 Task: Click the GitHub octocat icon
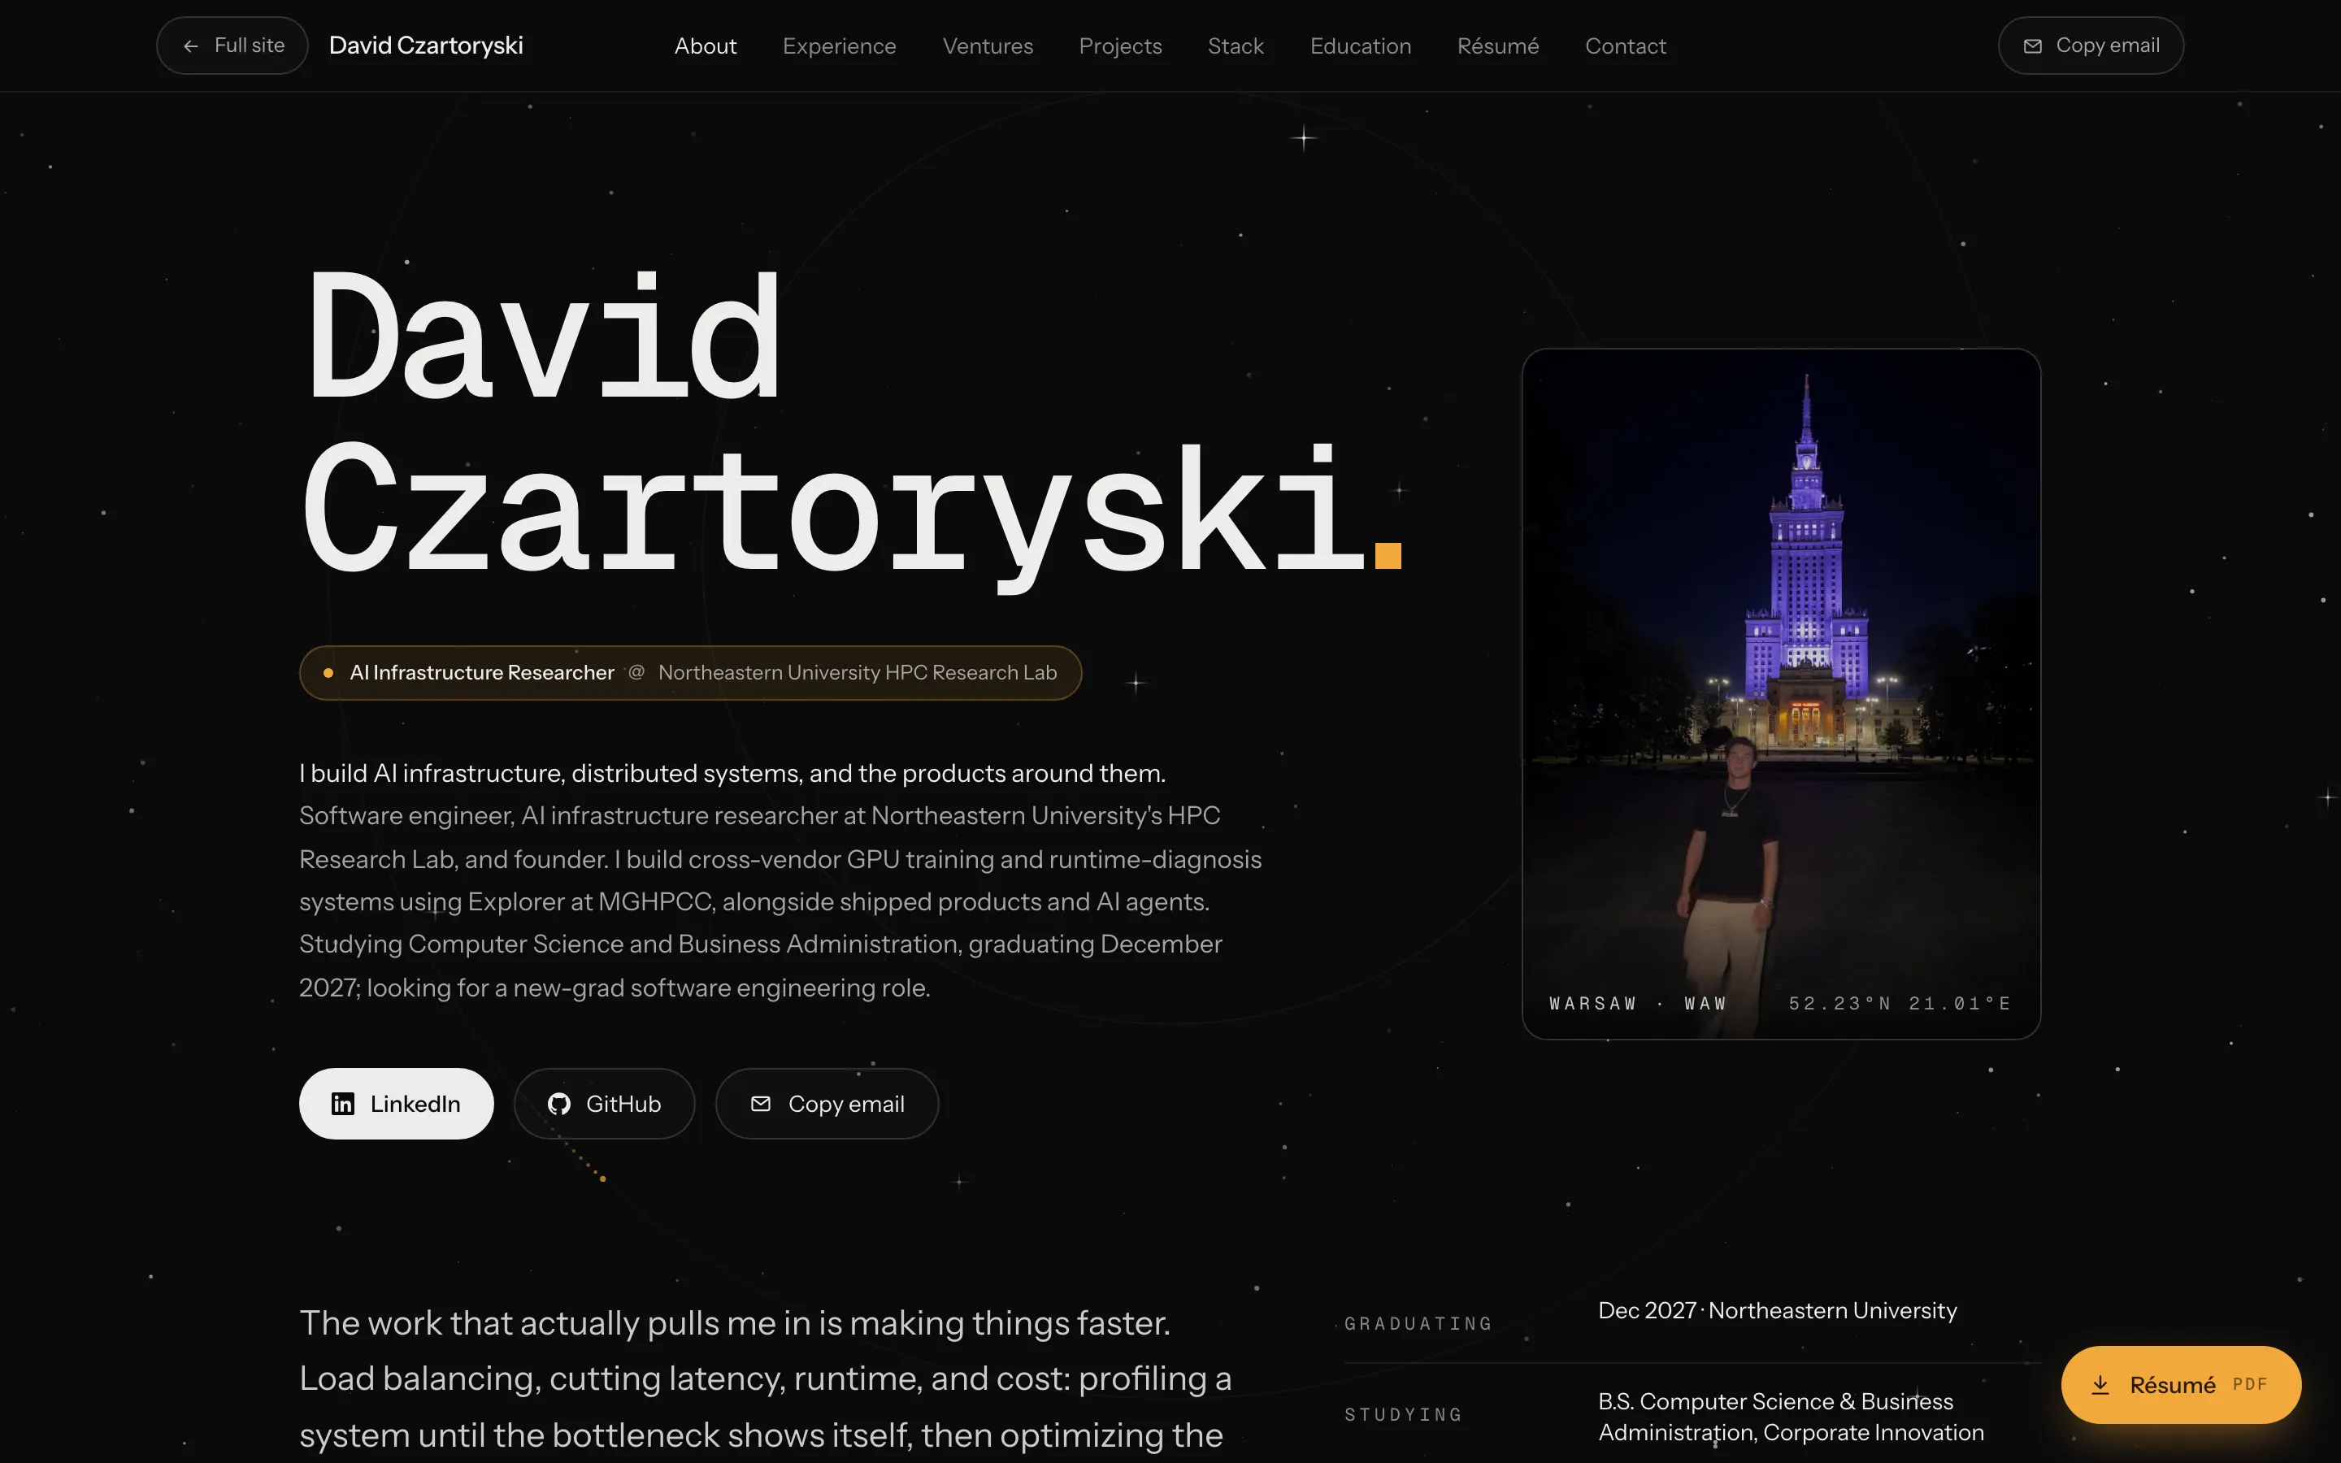pos(559,1104)
